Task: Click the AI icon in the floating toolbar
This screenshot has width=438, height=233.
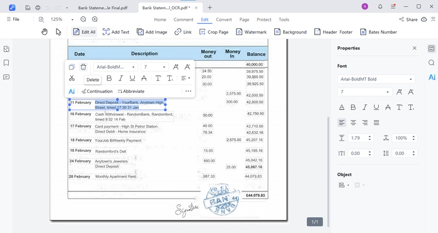Action: (72, 91)
